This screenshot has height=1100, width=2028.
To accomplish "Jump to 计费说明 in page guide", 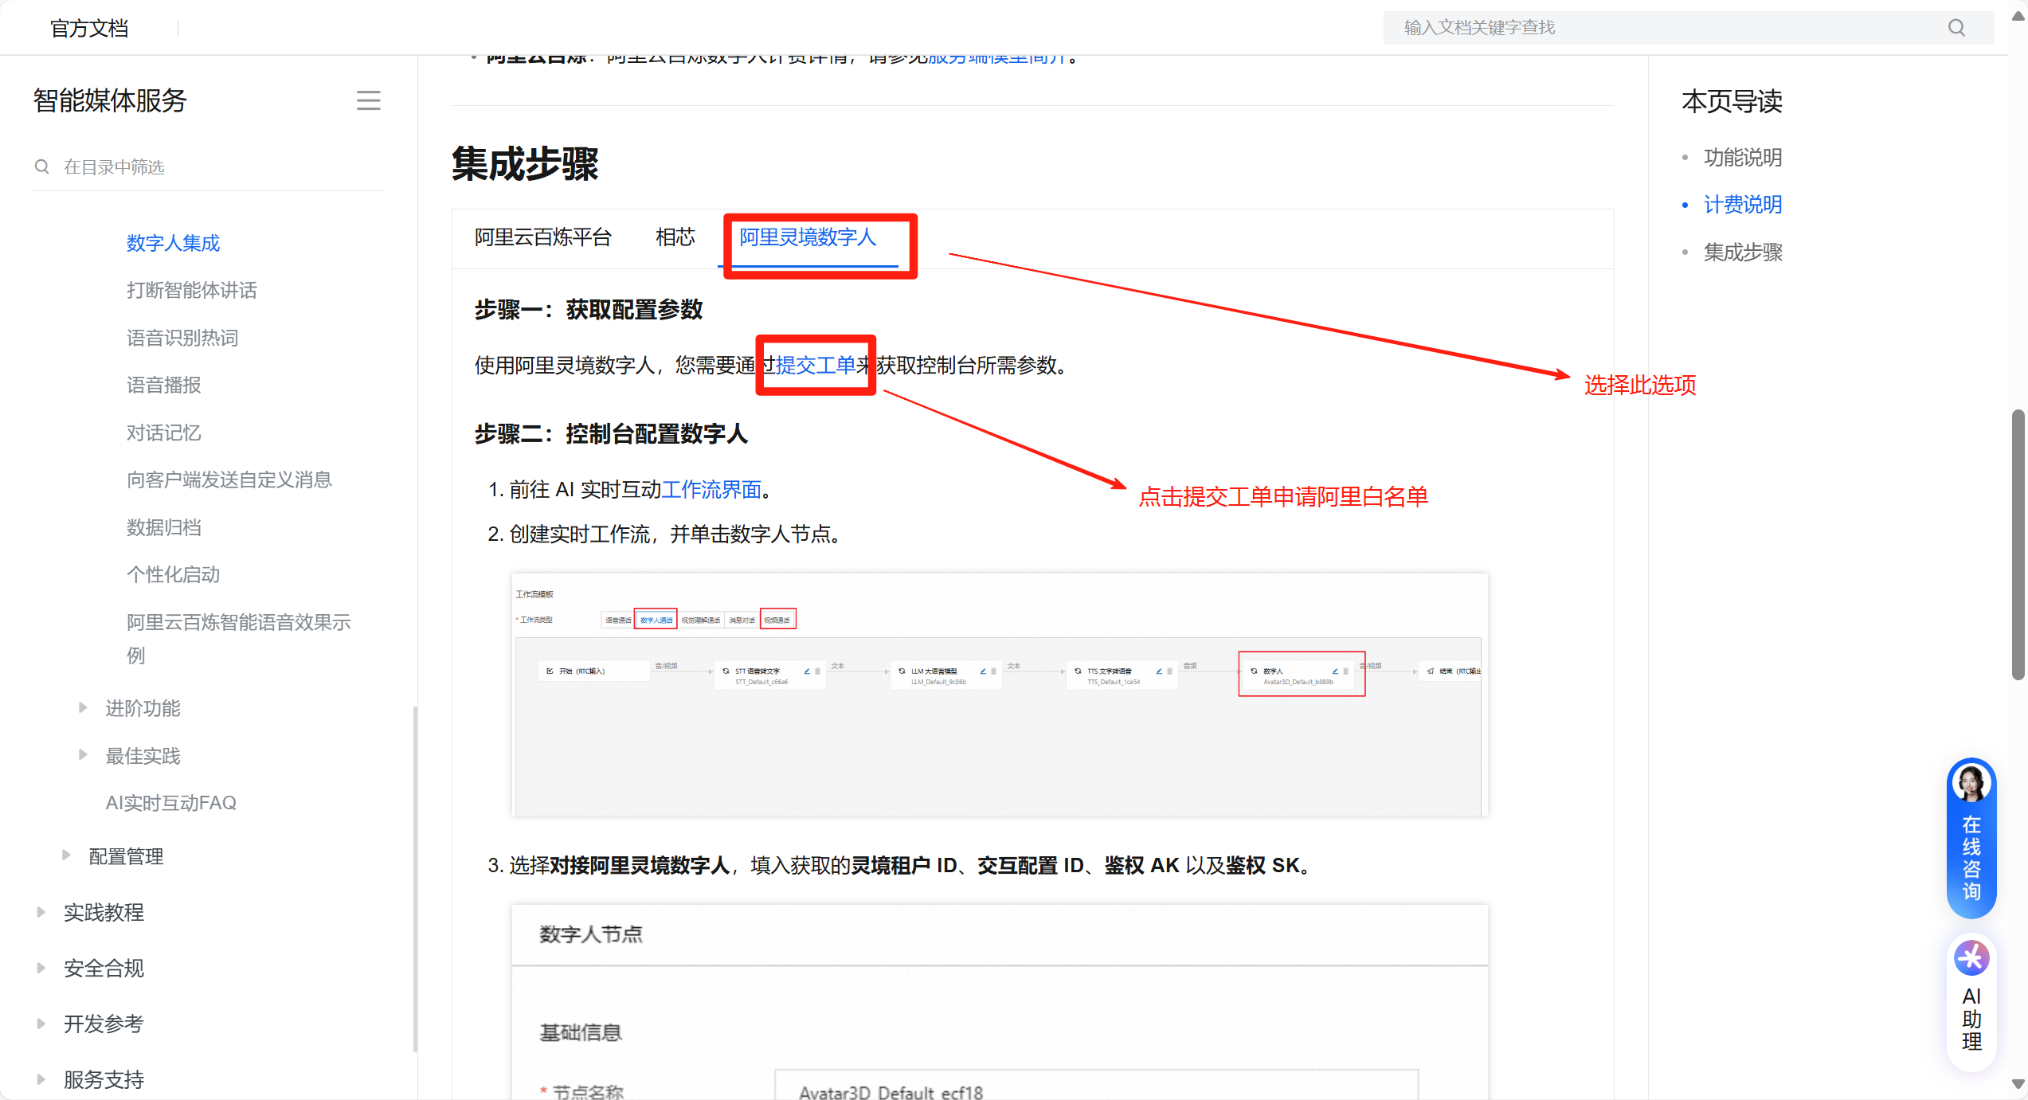I will [x=1743, y=205].
